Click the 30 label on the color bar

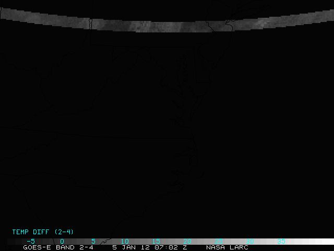point(250,242)
